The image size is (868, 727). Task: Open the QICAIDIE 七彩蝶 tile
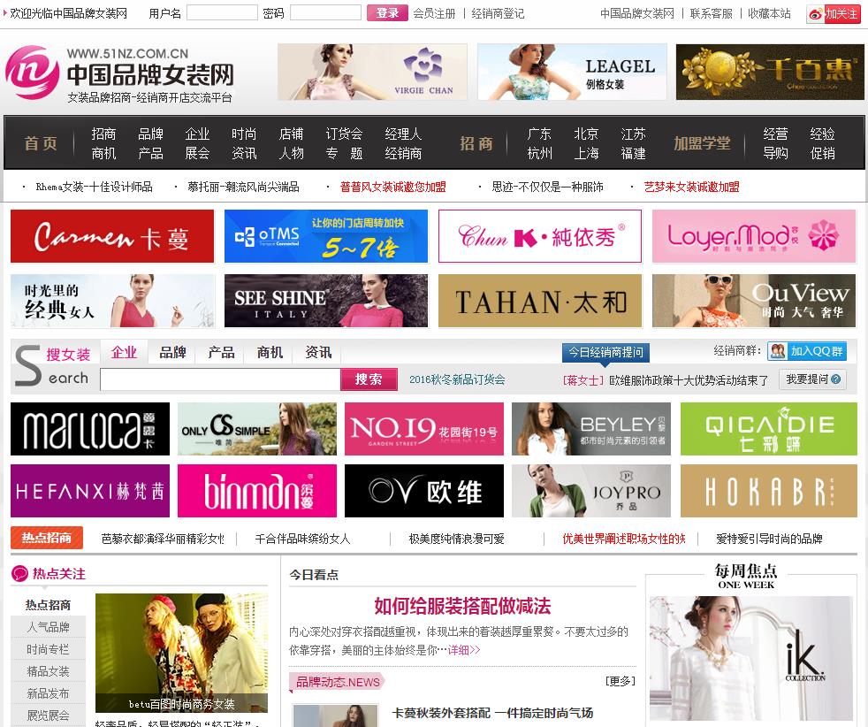[x=769, y=429]
